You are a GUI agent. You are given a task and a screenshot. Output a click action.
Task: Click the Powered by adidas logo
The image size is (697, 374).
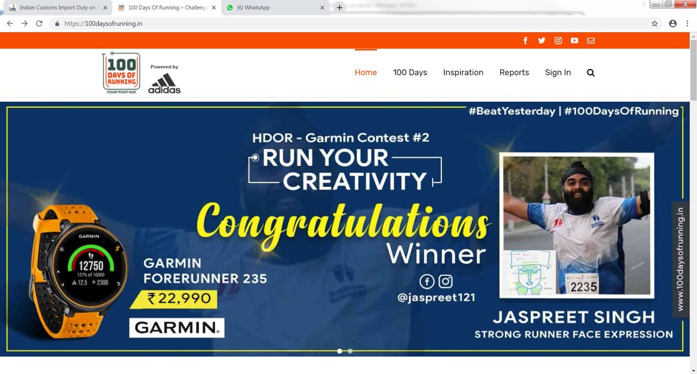coord(164,78)
